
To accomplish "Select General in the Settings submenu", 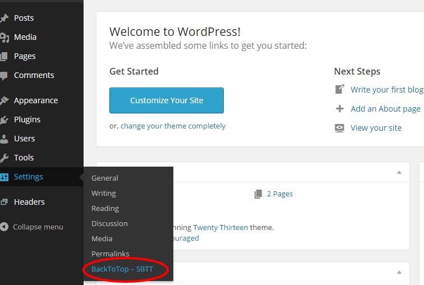I will pyautogui.click(x=105, y=178).
